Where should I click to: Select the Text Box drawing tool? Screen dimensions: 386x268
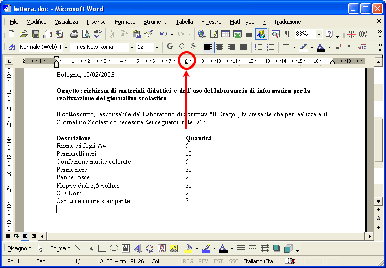click(x=125, y=248)
